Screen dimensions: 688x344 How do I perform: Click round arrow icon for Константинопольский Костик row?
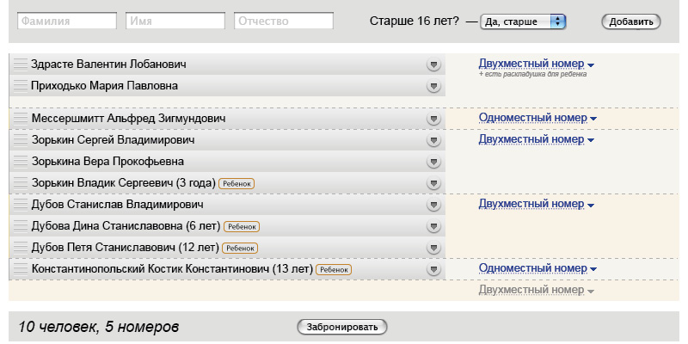tap(433, 269)
